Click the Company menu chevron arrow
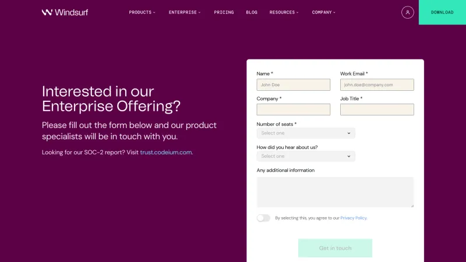This screenshot has height=262, width=466. pos(334,12)
